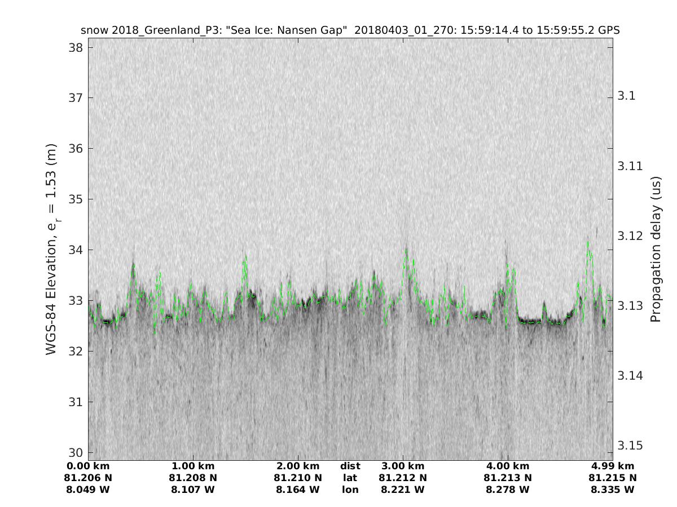Viewport: 677px width, 507px height.
Task: Select the 81.212 N latitude label
Action: [403, 478]
